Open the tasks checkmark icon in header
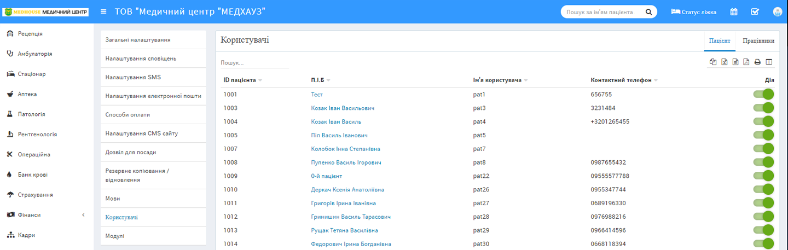The image size is (788, 250). click(755, 11)
